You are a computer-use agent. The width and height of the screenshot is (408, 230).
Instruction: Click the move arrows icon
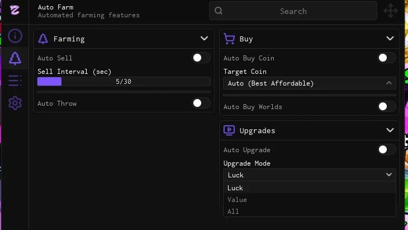[x=391, y=11]
